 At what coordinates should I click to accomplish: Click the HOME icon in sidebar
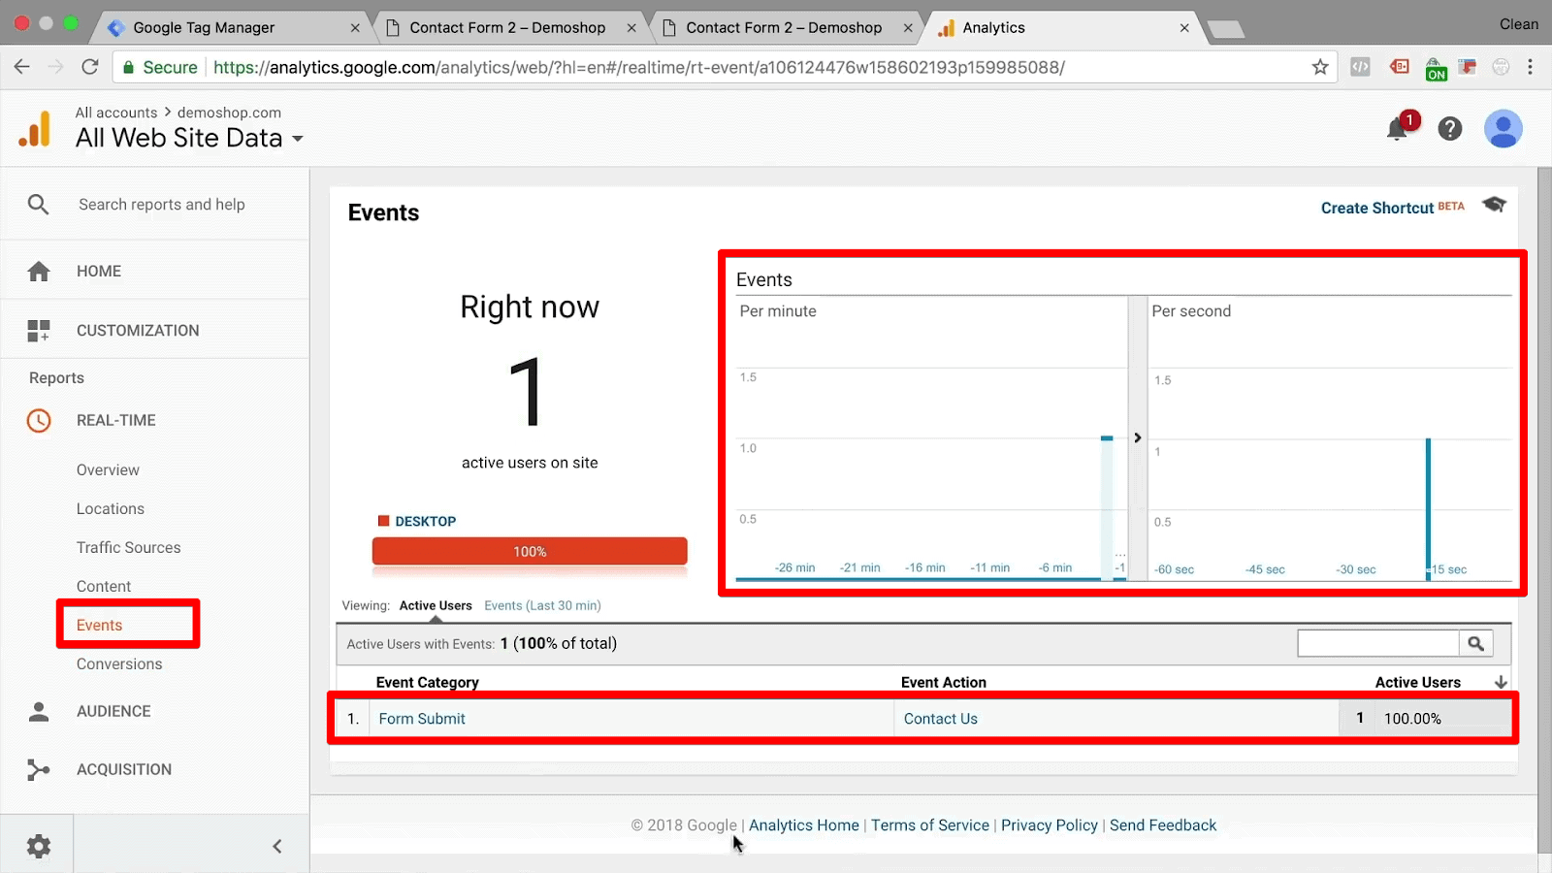(38, 271)
